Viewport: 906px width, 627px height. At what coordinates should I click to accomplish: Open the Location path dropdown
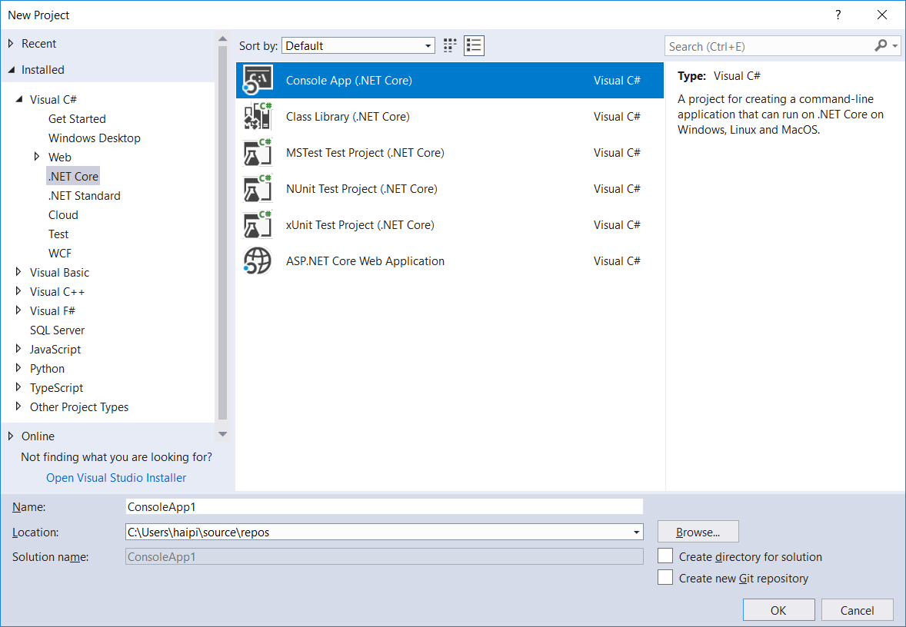636,532
